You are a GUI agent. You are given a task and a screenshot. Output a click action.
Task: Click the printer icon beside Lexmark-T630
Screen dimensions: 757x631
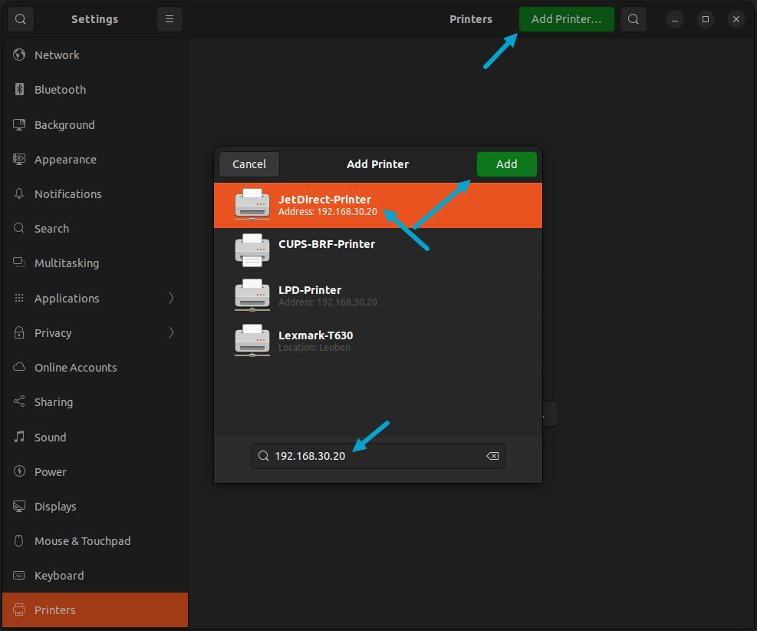[x=252, y=341]
